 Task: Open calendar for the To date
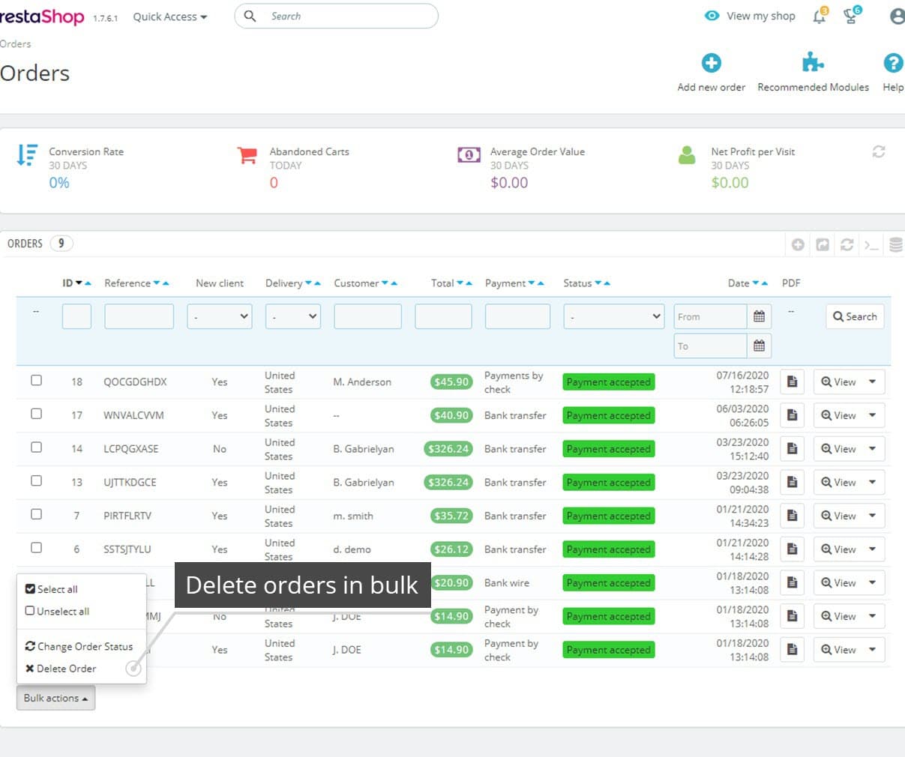click(x=759, y=346)
